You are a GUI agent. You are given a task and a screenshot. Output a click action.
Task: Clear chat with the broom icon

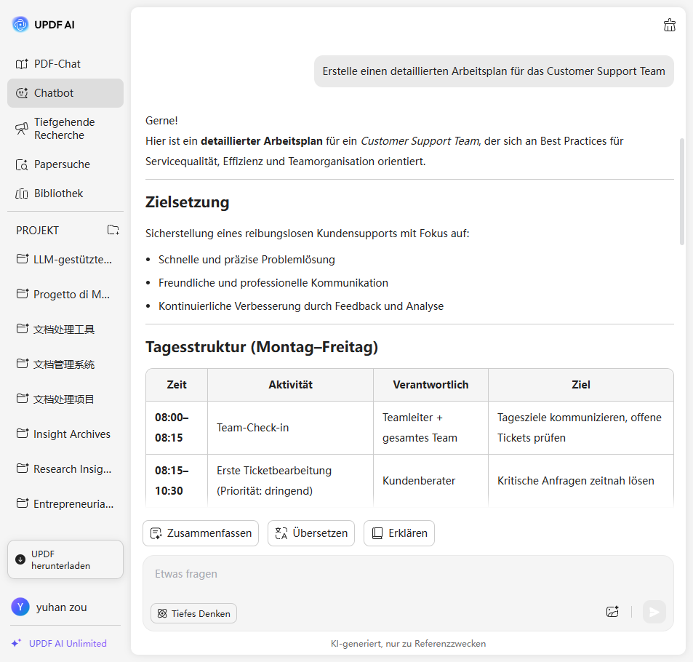click(x=670, y=25)
